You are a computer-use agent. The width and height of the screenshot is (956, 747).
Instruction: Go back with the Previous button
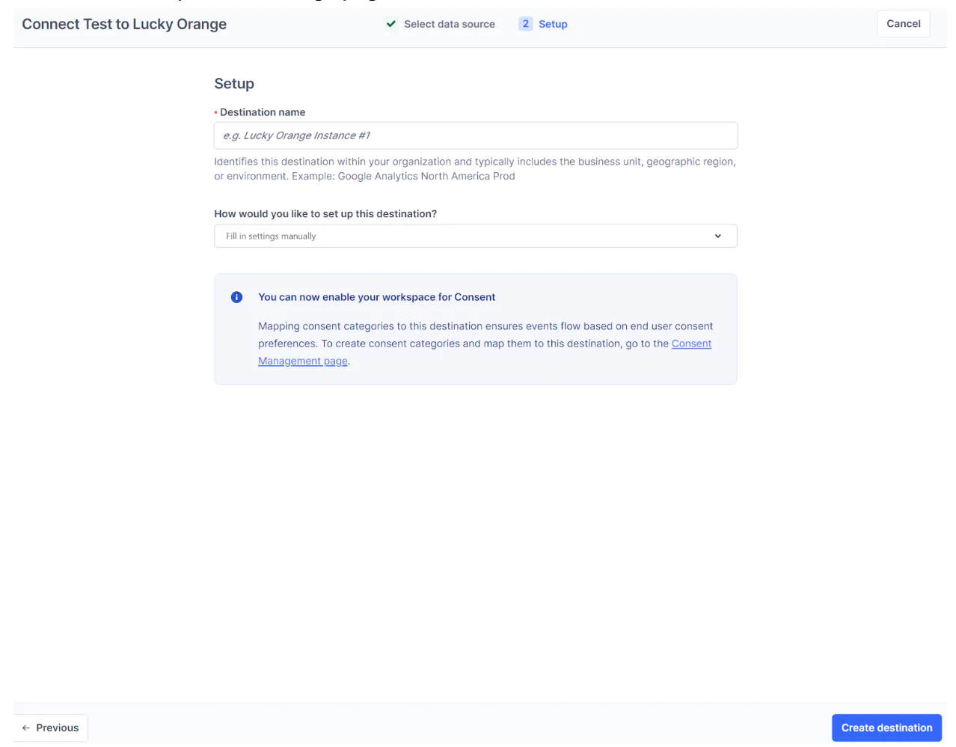[51, 728]
